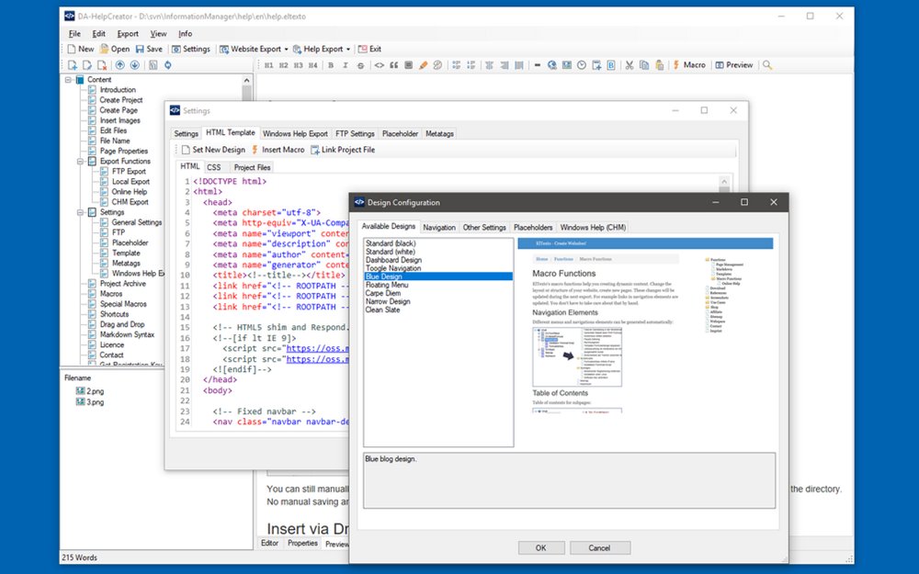Insert date/time with clock icon
Screen dimensions: 919x574
click(x=582, y=65)
